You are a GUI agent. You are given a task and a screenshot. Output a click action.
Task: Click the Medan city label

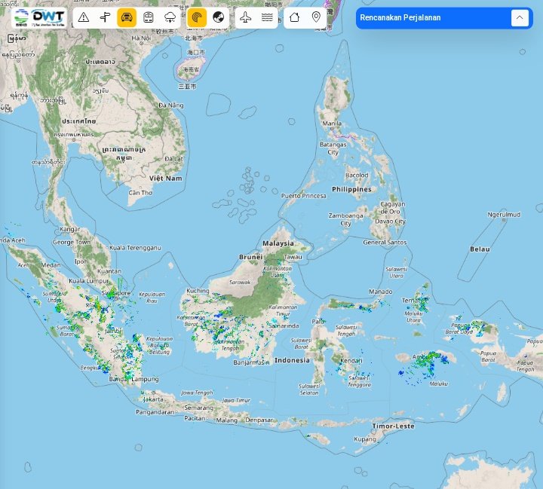tap(51, 265)
